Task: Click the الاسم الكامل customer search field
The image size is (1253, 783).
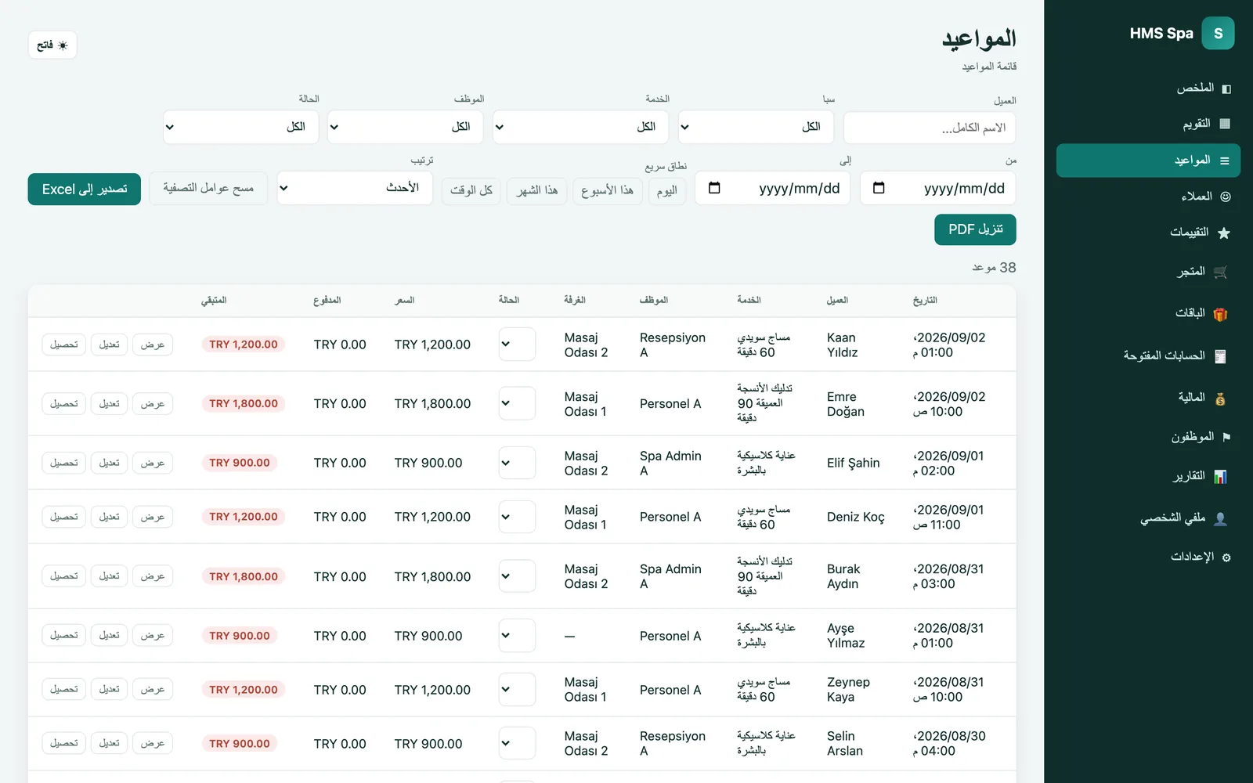Action: click(930, 128)
